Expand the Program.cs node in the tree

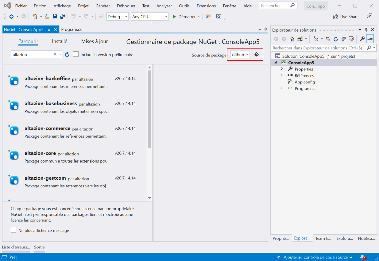tap(282, 88)
